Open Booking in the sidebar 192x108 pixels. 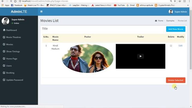point(10,73)
